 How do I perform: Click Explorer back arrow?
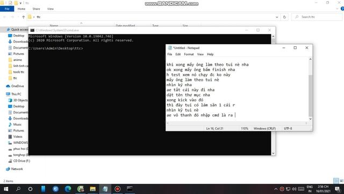pyautogui.click(x=5, y=17)
